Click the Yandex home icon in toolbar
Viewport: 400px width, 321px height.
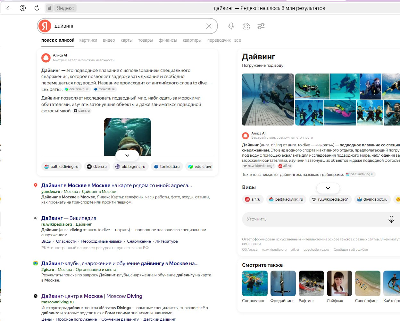pyautogui.click(x=23, y=8)
